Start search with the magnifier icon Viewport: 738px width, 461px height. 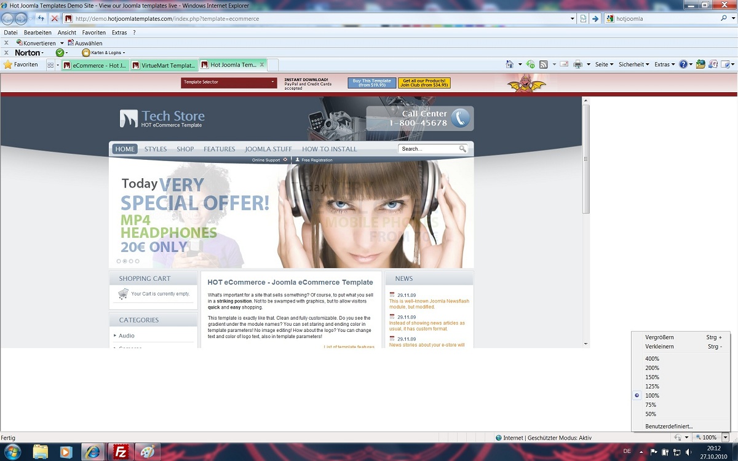click(724, 18)
